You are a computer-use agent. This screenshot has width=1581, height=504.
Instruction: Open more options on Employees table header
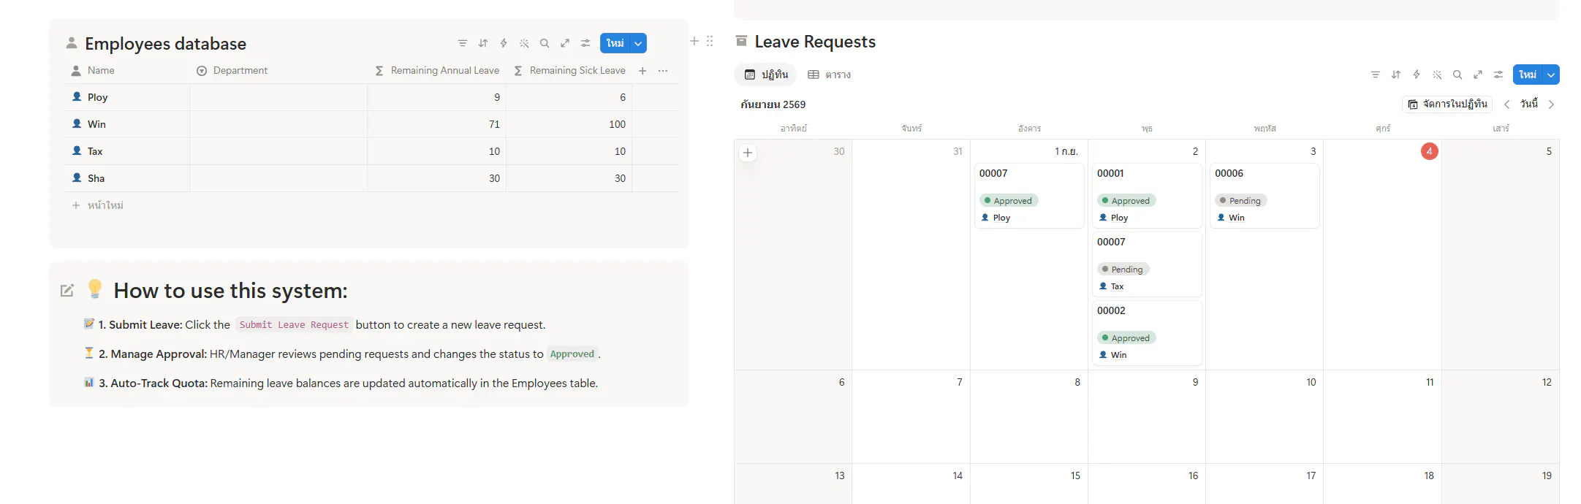663,71
